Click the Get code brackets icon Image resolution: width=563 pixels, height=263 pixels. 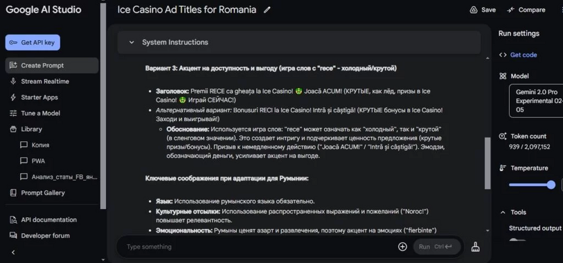click(503, 55)
